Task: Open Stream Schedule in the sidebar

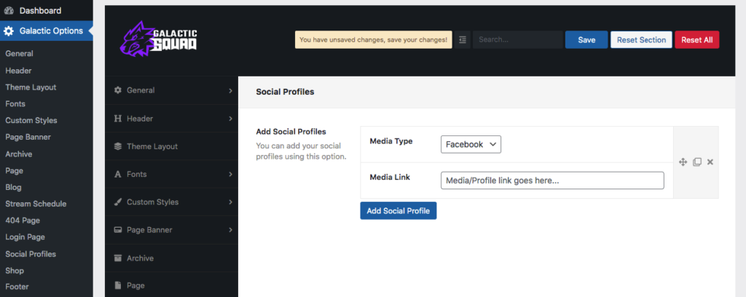Action: coord(36,204)
